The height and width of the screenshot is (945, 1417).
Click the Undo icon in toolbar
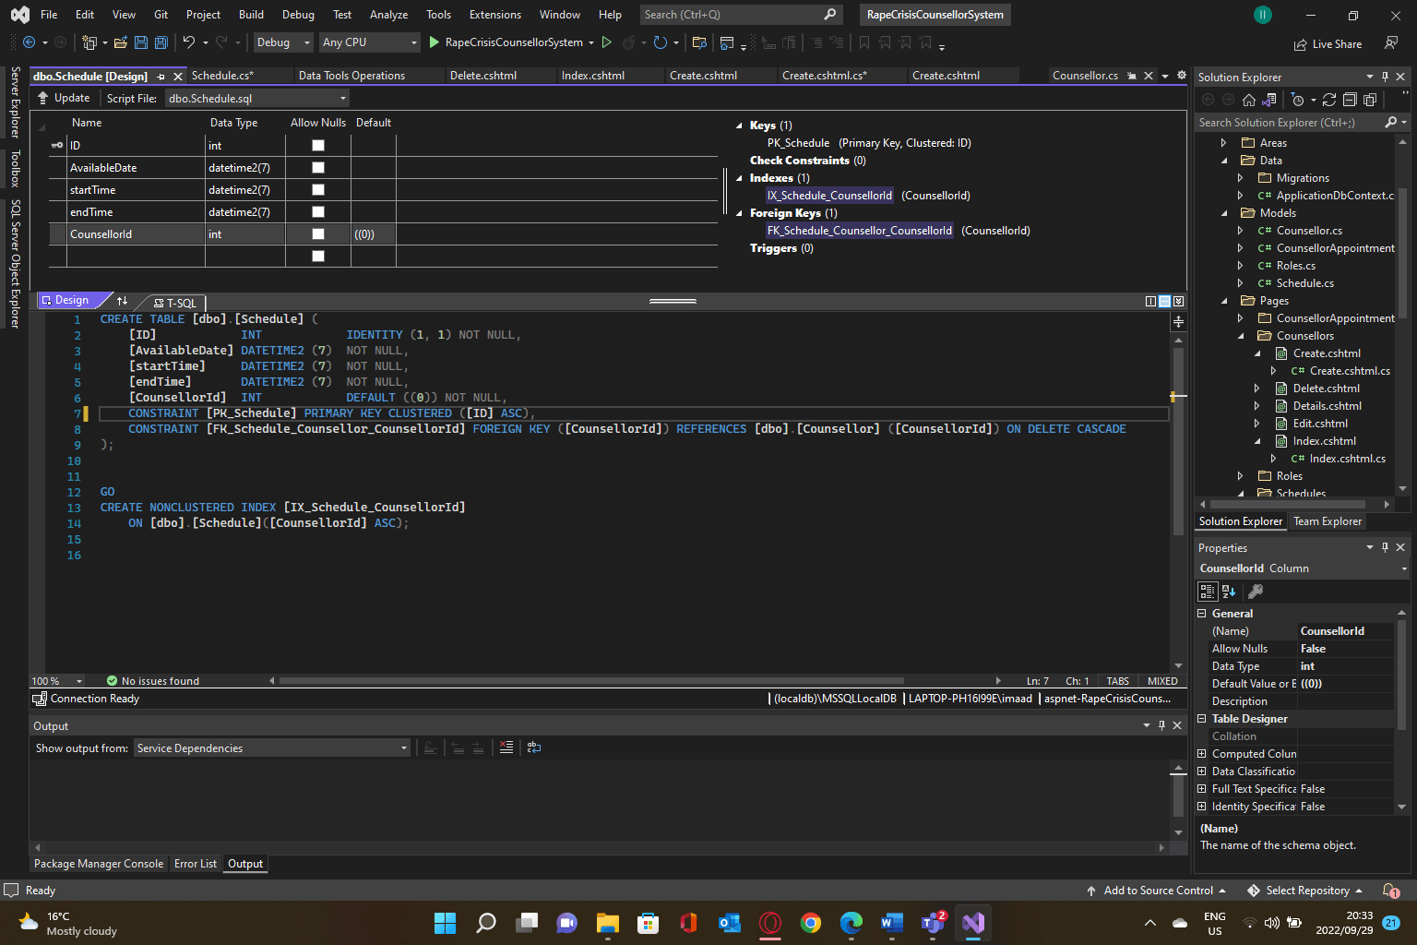tap(189, 42)
